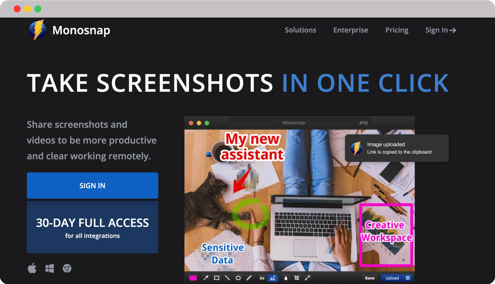The image size is (495, 284).
Task: Select the plain Aa text tool
Action: click(262, 278)
